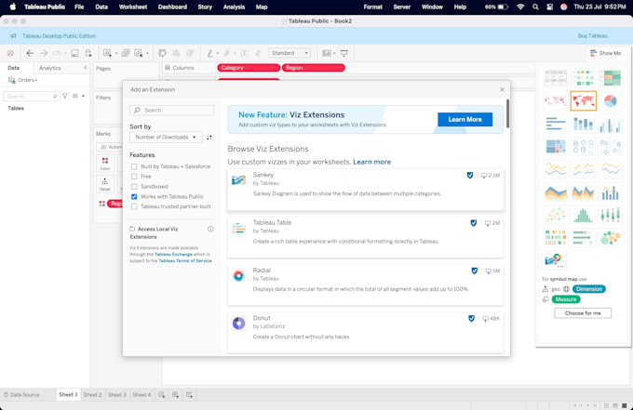Viewport: 633px width, 410px height.
Task: Check the Free feature filter
Action: point(134,177)
